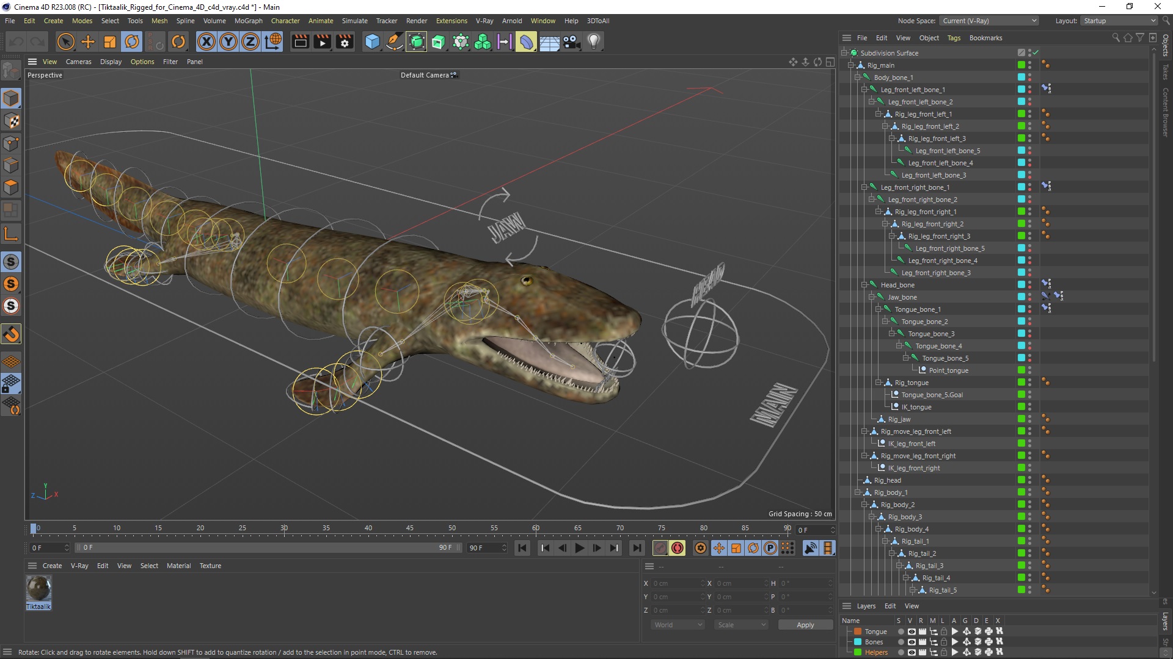Toggle Bones layer visibility eye icon
Viewport: 1173px width, 659px height.
tap(912, 642)
